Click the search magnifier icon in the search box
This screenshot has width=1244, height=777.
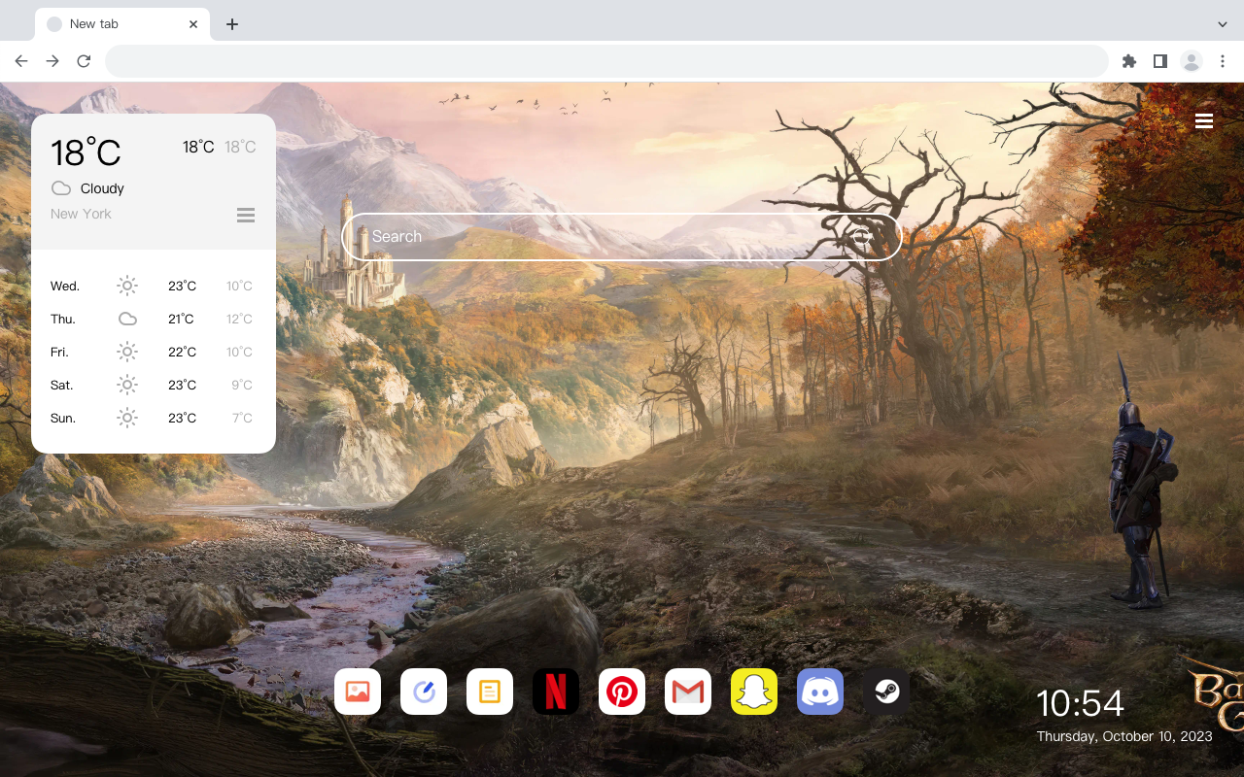point(863,237)
